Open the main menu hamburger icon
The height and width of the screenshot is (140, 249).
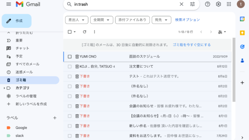tap(9, 4)
